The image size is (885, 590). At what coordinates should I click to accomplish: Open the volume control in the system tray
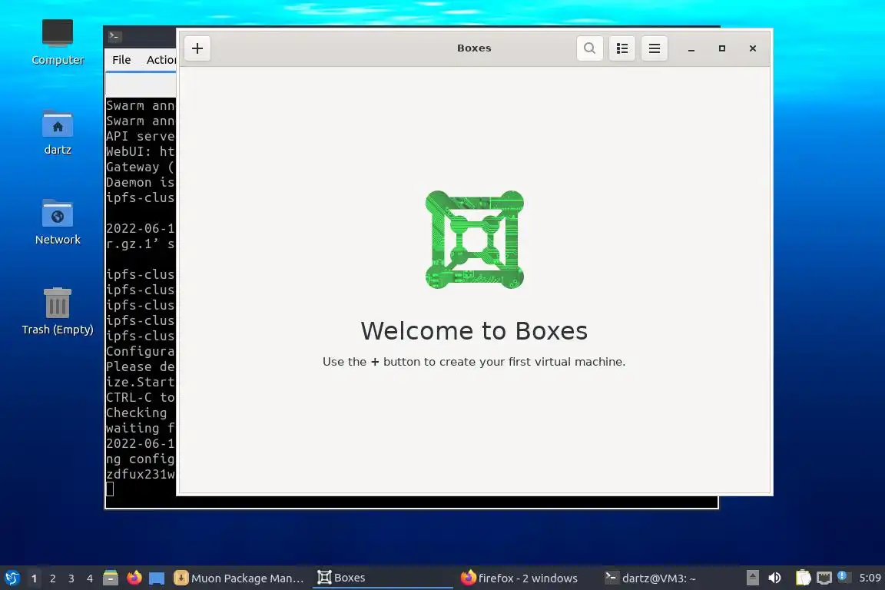775,578
